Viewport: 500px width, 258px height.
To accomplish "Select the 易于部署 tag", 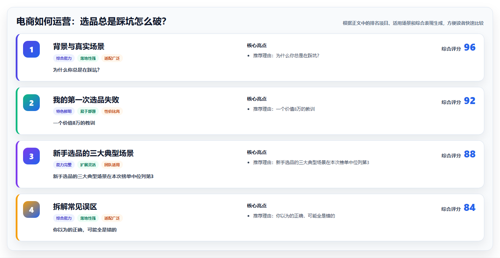I will pos(88,111).
